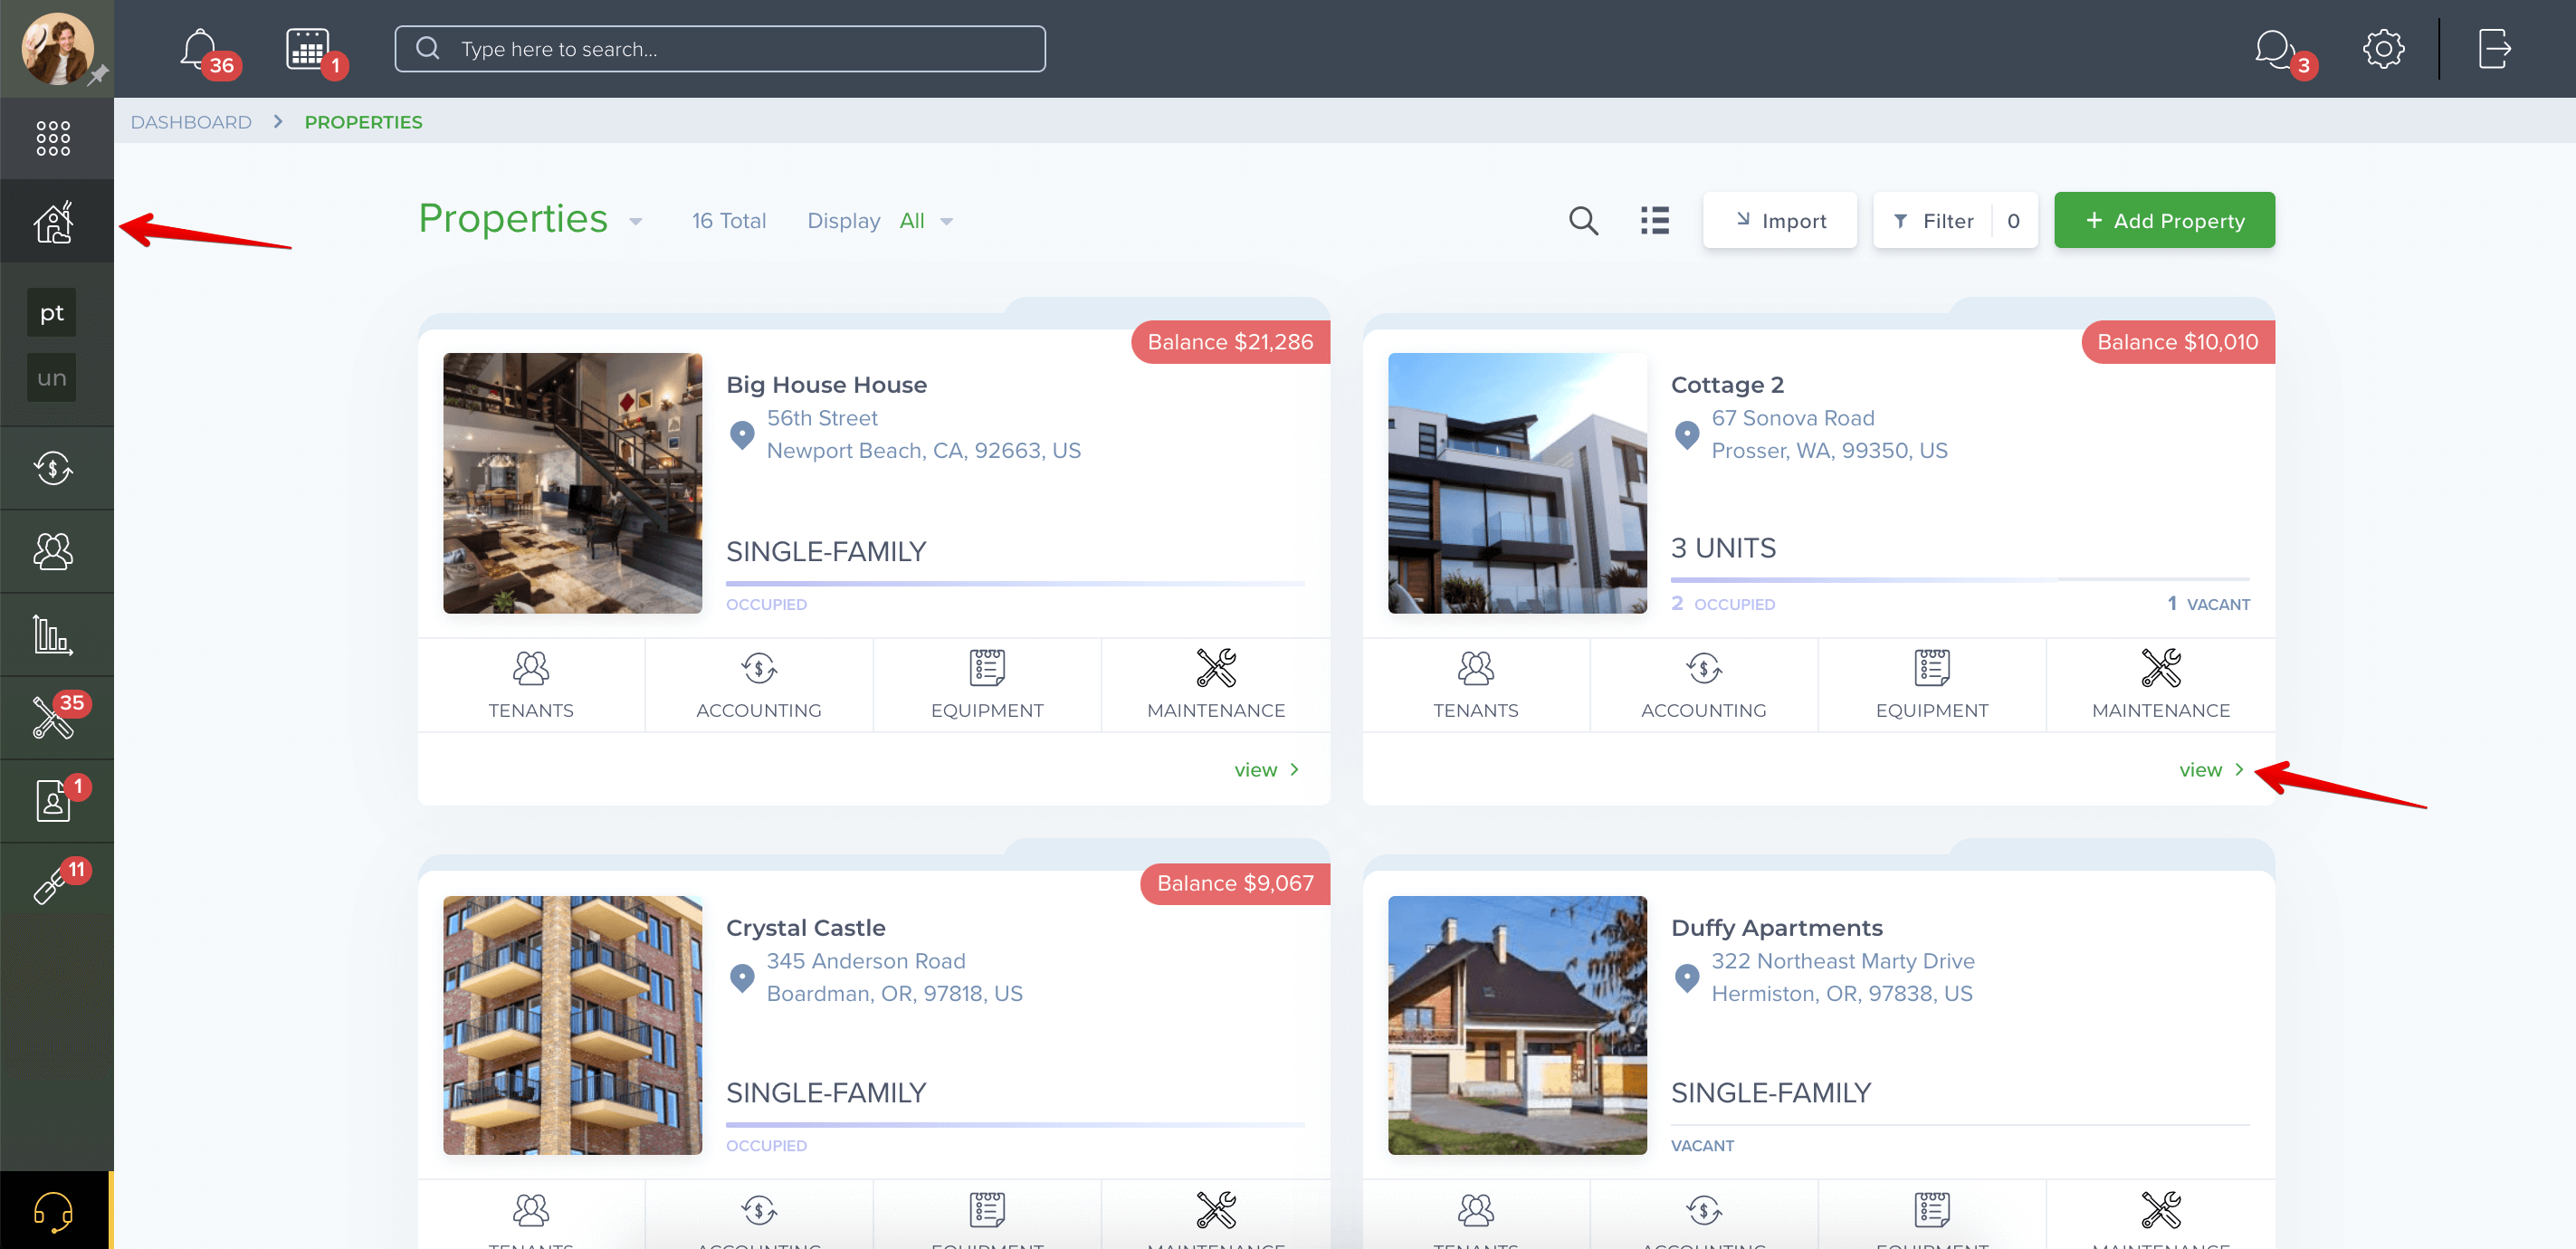Click '1 VACANT' on Cottage 2
Image resolution: width=2576 pixels, height=1249 pixels.
click(2208, 603)
